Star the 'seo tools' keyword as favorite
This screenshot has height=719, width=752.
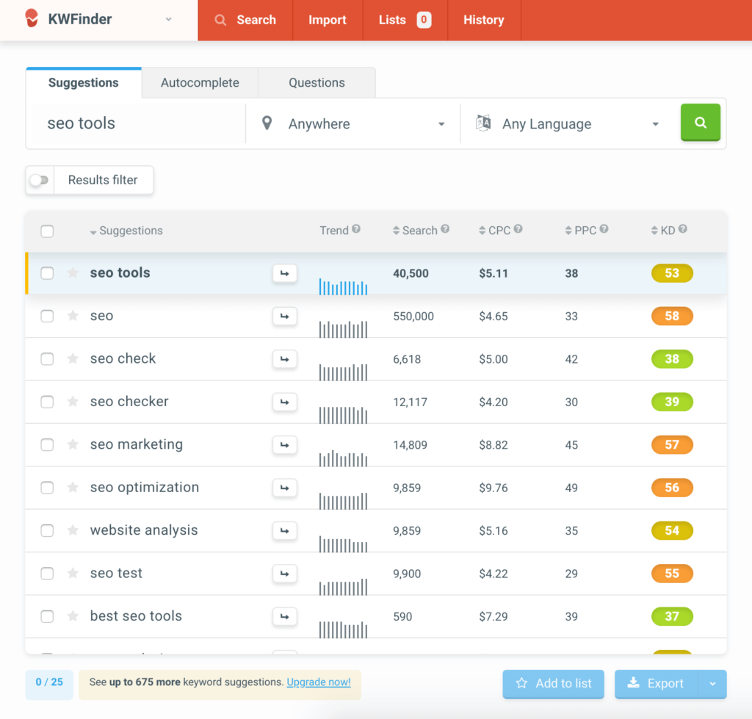coord(73,272)
